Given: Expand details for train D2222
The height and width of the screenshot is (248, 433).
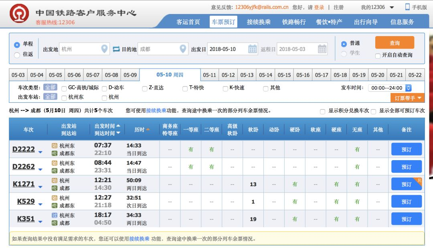Looking at the screenshot, I should click(40, 152).
